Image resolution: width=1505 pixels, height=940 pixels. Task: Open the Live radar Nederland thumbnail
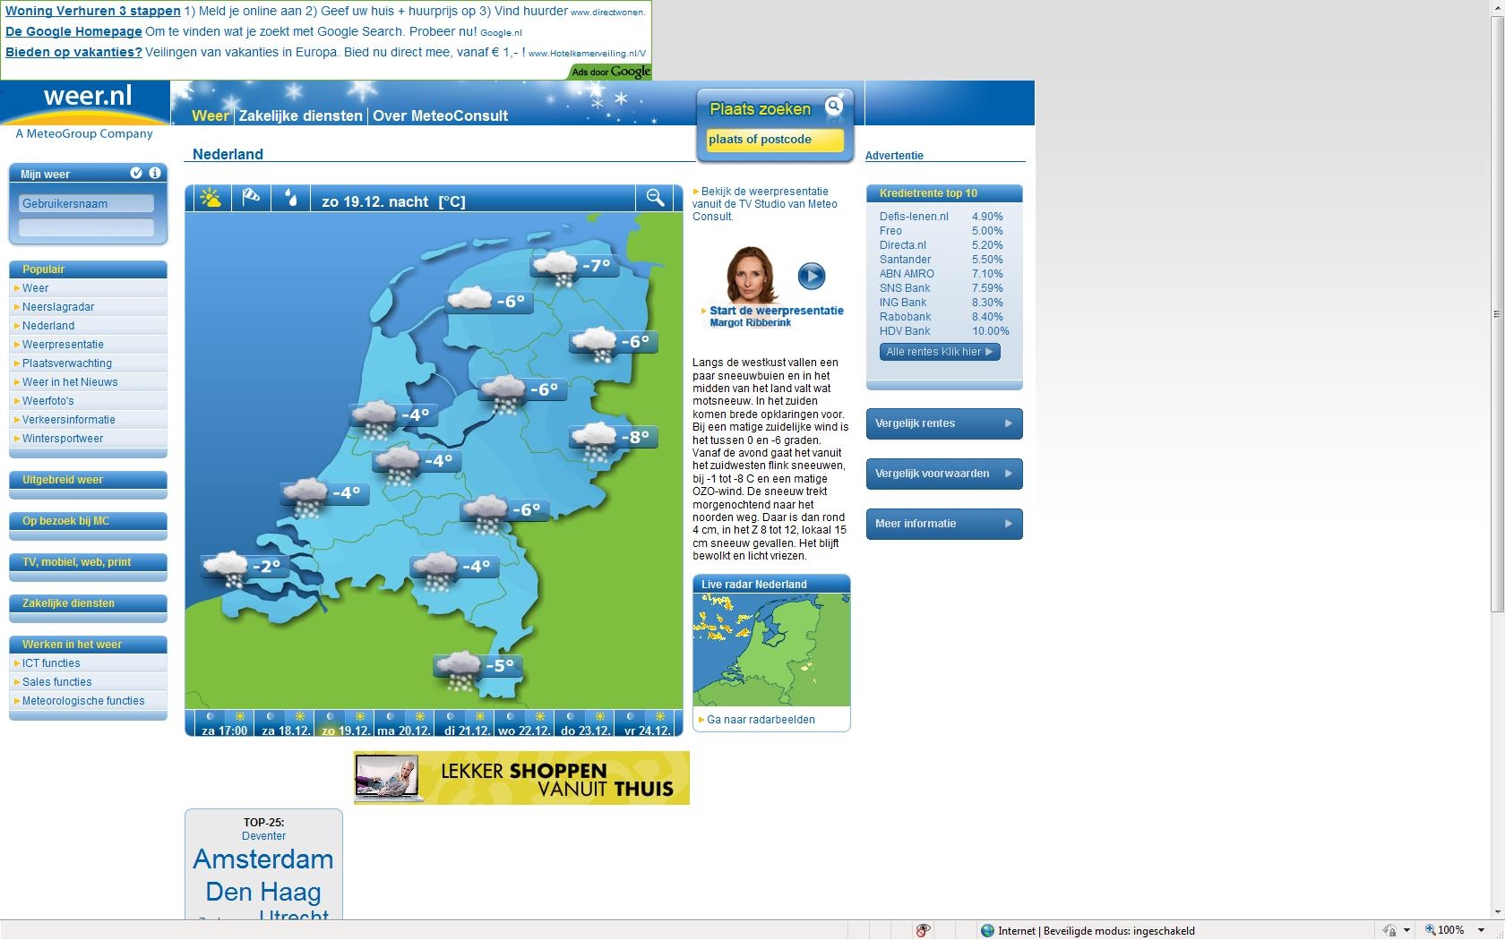(x=771, y=650)
